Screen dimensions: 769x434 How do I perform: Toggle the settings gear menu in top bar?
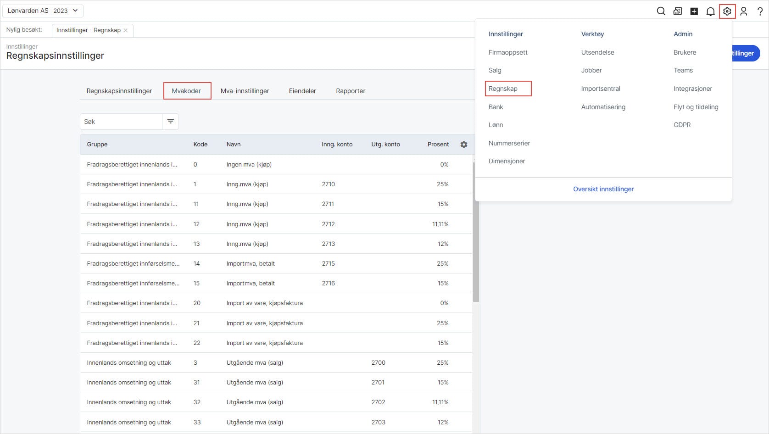[727, 11]
